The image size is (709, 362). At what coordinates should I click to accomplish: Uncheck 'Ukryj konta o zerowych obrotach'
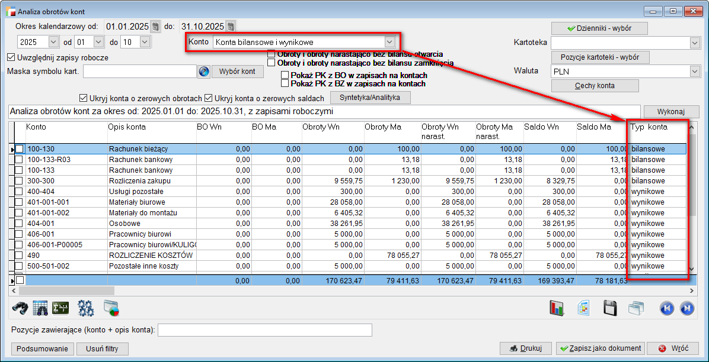tap(83, 98)
